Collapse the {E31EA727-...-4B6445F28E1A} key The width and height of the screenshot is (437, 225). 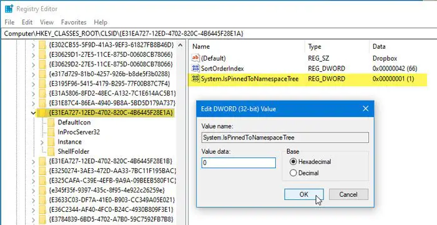[x=33, y=112]
